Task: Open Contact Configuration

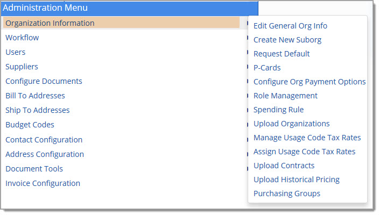Action: pyautogui.click(x=44, y=140)
